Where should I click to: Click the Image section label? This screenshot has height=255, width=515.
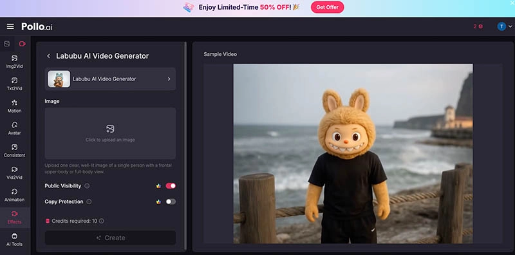52,101
